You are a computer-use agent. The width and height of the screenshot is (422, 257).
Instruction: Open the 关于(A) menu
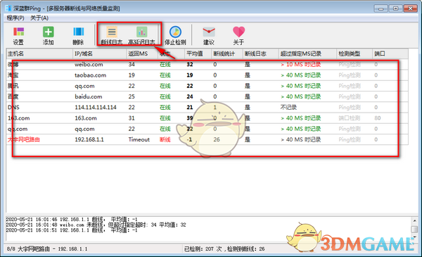pos(39,18)
